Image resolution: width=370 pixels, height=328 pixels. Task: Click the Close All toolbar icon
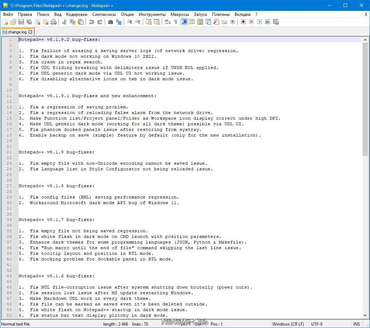[x=45, y=22]
